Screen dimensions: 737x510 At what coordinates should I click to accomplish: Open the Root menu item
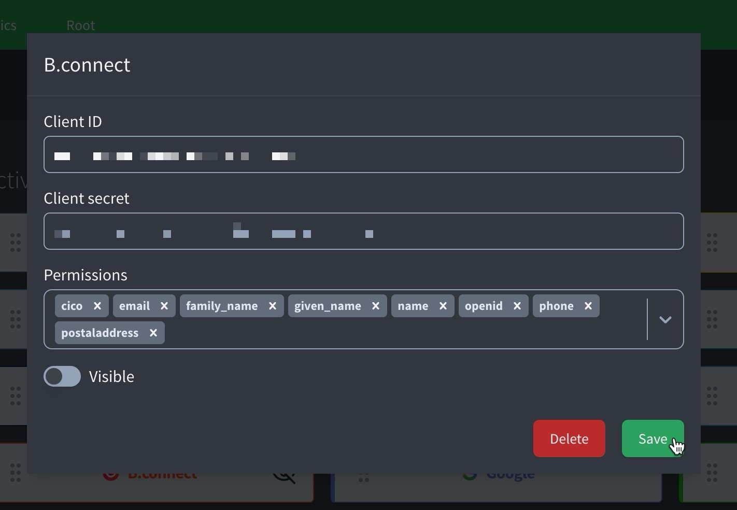pos(81,25)
